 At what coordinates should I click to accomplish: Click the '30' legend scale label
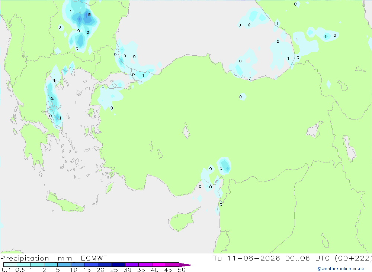coord(127,270)
